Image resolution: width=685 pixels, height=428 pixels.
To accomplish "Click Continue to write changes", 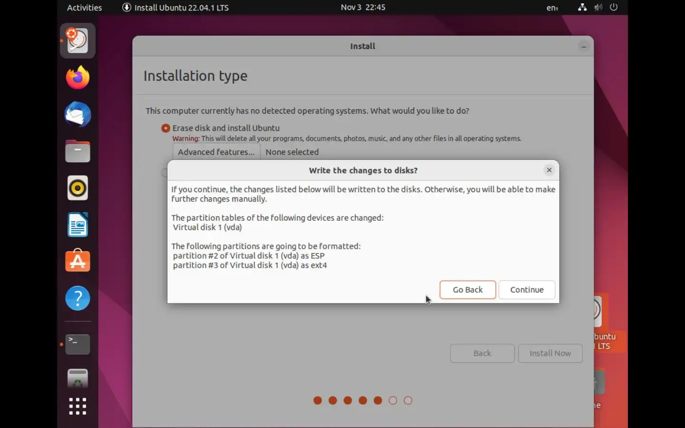I will click(527, 290).
